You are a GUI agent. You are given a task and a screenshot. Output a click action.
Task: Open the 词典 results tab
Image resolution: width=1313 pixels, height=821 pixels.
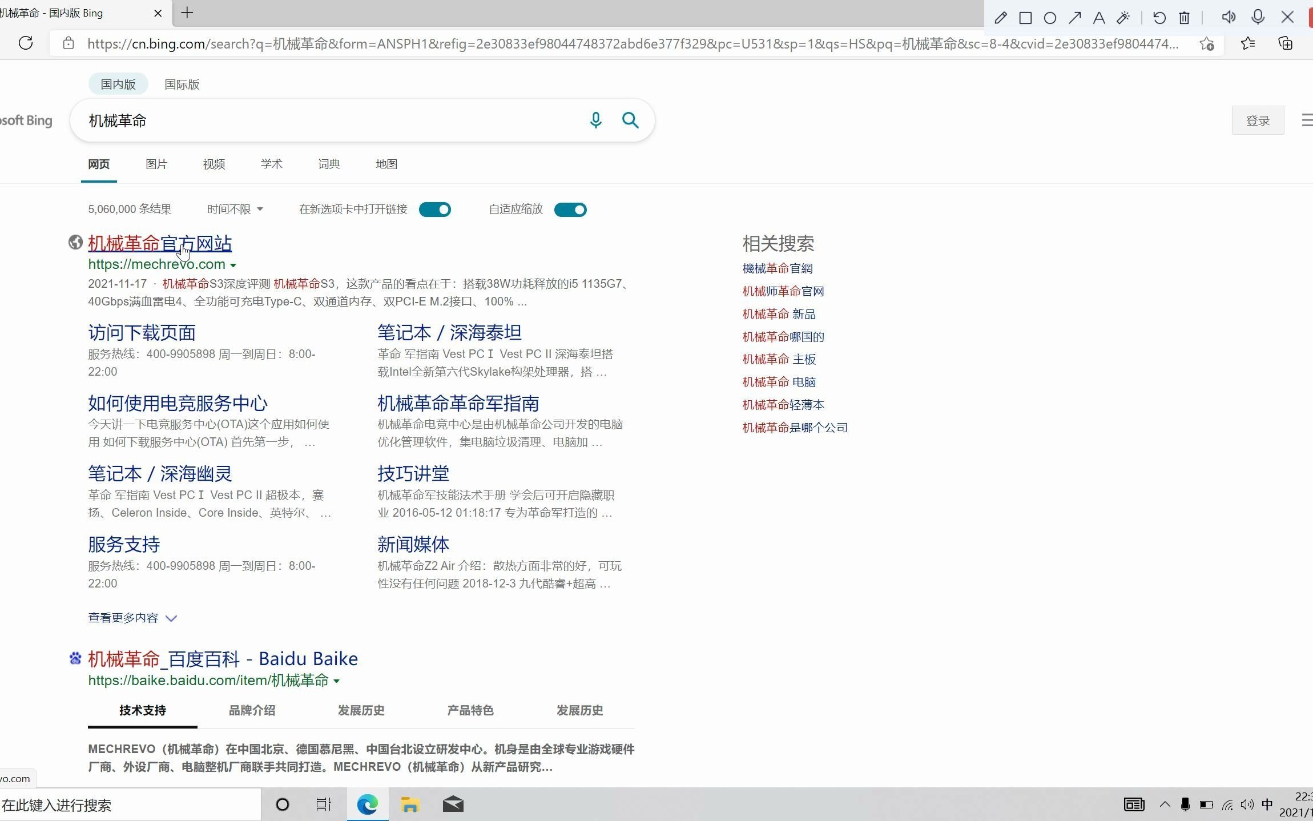[329, 164]
